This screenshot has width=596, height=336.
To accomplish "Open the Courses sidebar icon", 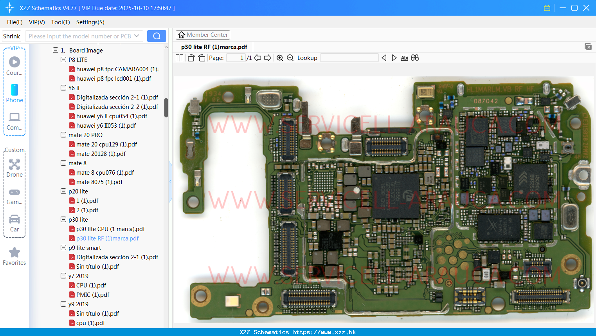I will tap(14, 62).
